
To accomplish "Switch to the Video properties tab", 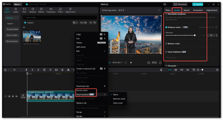I will click(x=168, y=10).
